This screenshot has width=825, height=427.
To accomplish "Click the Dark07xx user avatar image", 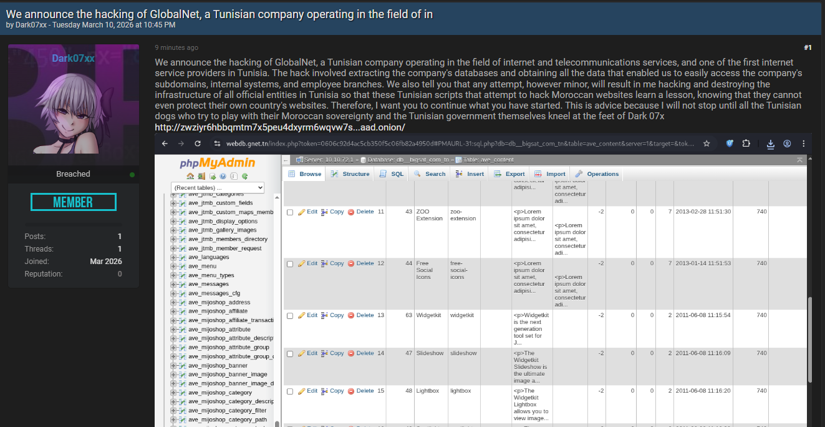I will 73,104.
